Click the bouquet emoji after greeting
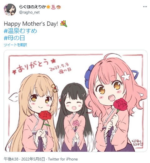150x163 pixels. [x=64, y=24]
